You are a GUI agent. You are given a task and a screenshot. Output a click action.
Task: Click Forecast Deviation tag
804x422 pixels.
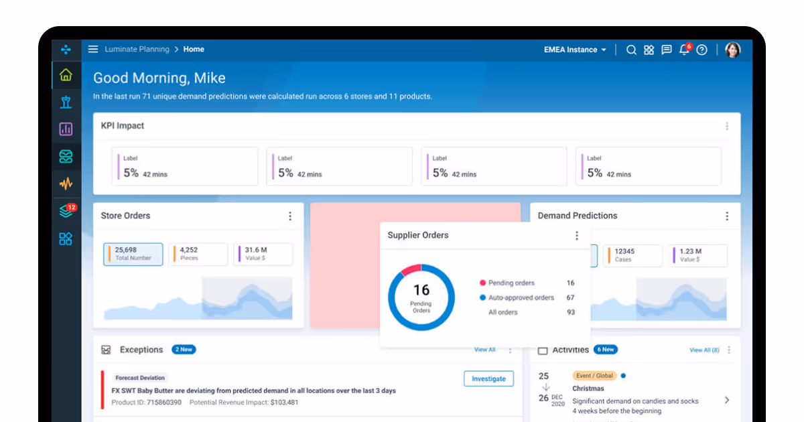click(139, 378)
